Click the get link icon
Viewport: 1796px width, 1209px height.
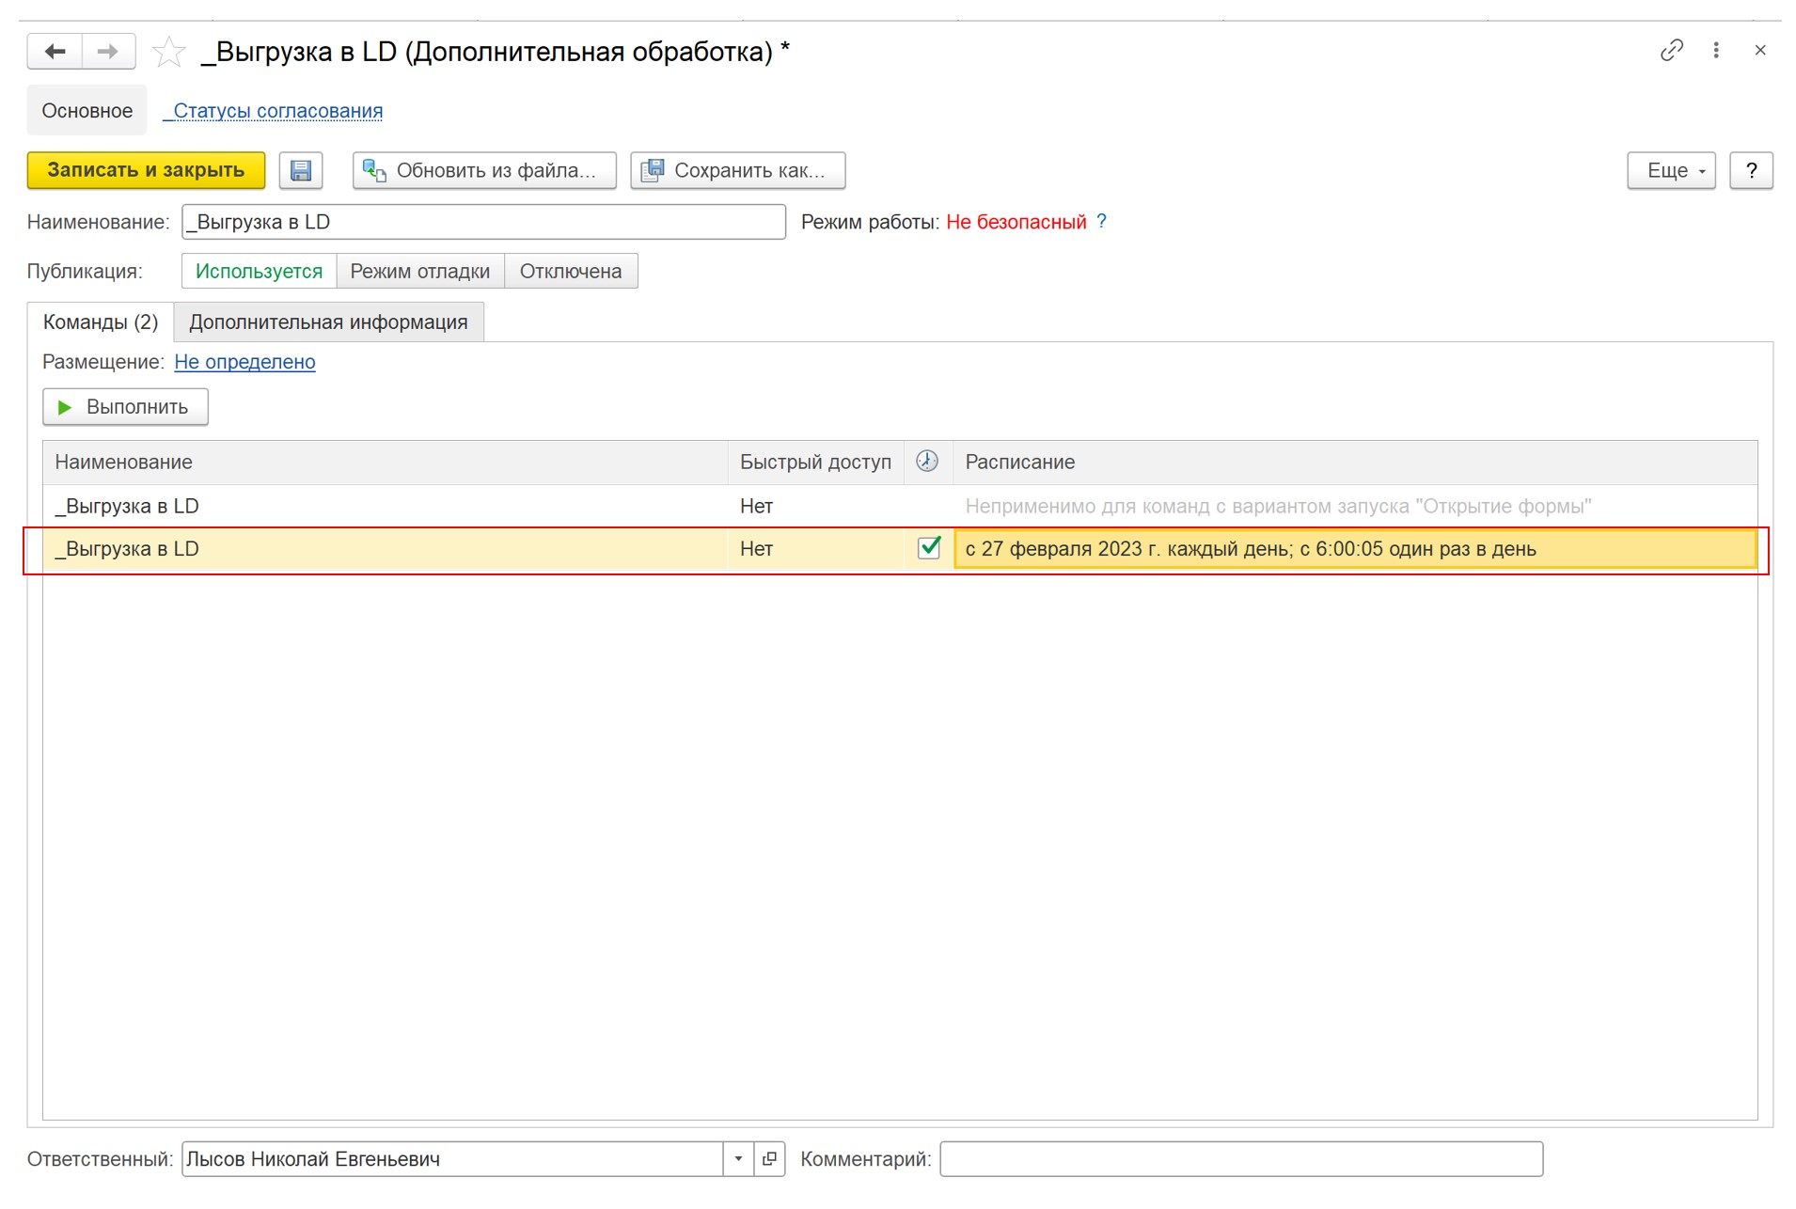[x=1672, y=50]
